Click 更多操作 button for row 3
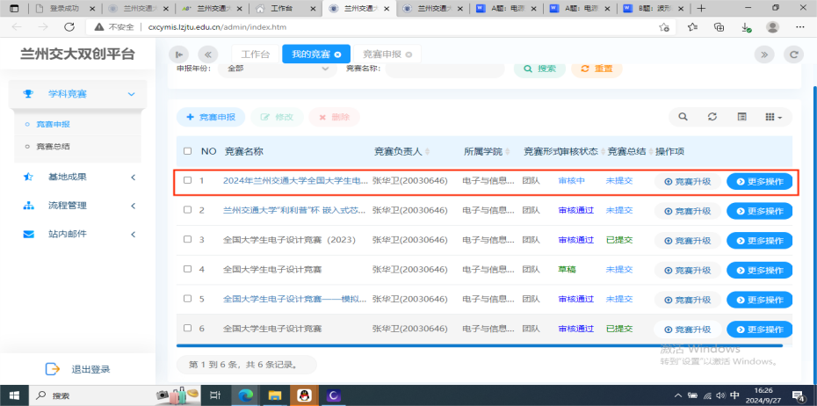 [x=759, y=240]
